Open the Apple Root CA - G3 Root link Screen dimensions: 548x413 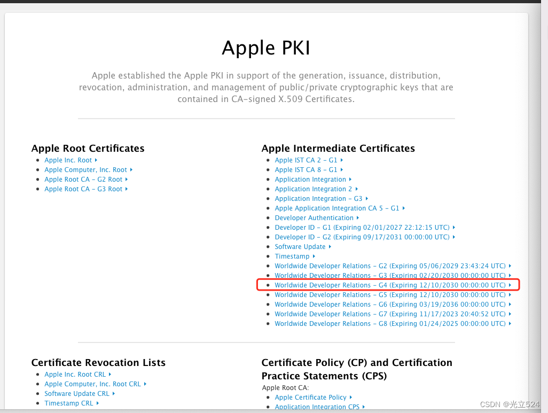pyautogui.click(x=83, y=189)
